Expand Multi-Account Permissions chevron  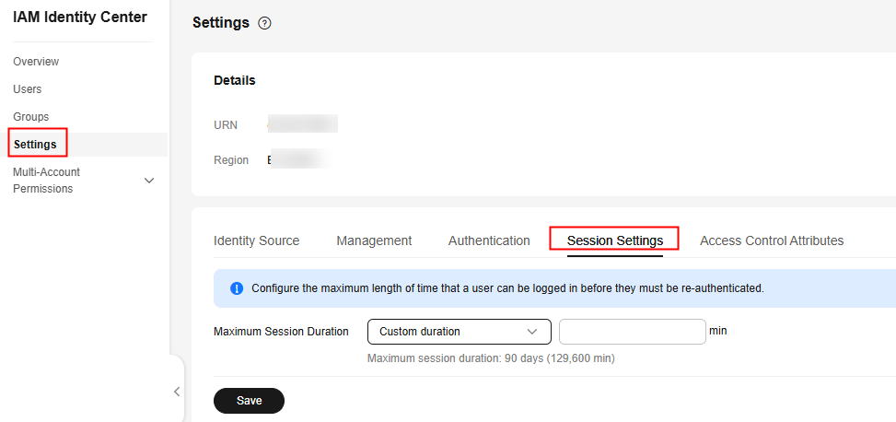pyautogui.click(x=149, y=181)
